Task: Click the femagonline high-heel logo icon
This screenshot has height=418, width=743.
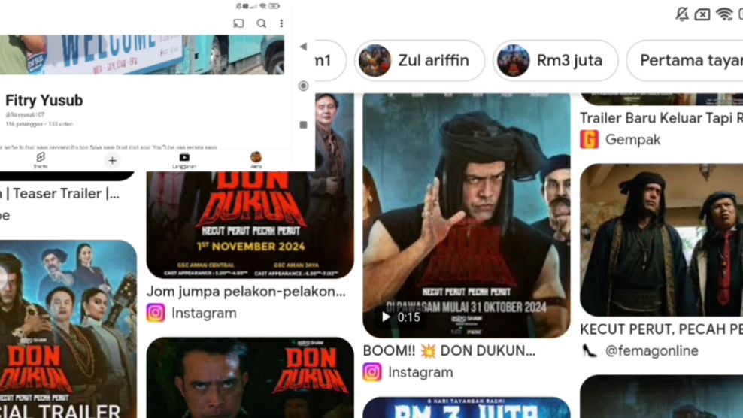Action: coord(589,350)
